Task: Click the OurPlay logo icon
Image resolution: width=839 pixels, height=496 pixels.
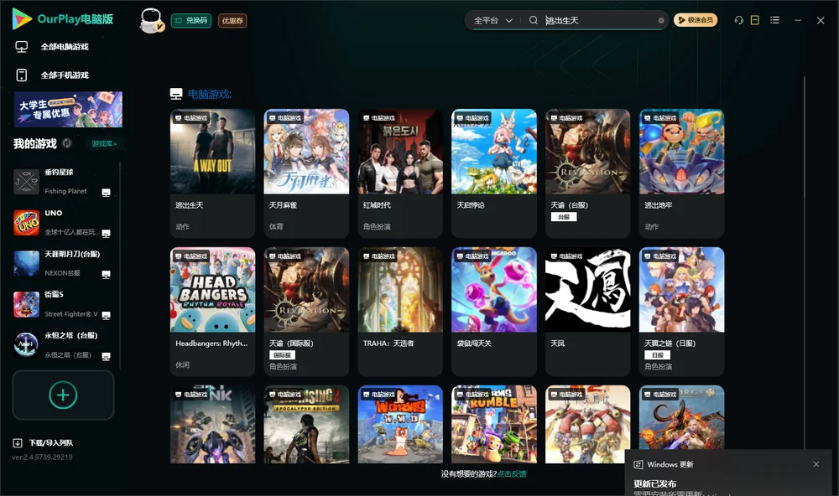Action: pyautogui.click(x=22, y=19)
